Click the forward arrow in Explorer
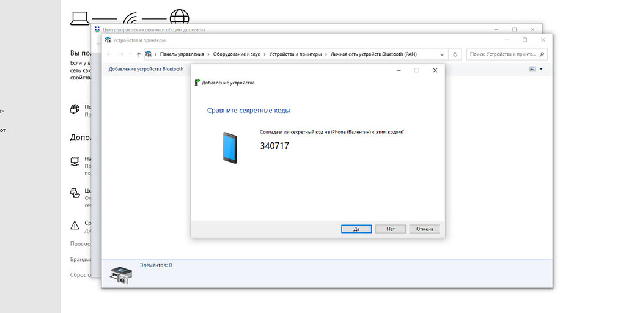This screenshot has height=313, width=626. point(121,54)
